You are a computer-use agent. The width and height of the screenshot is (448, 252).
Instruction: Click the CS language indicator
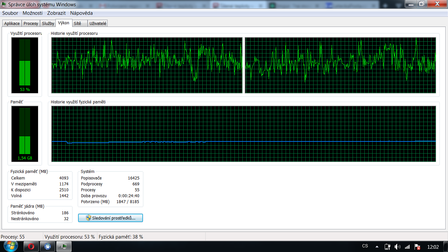pos(365,246)
